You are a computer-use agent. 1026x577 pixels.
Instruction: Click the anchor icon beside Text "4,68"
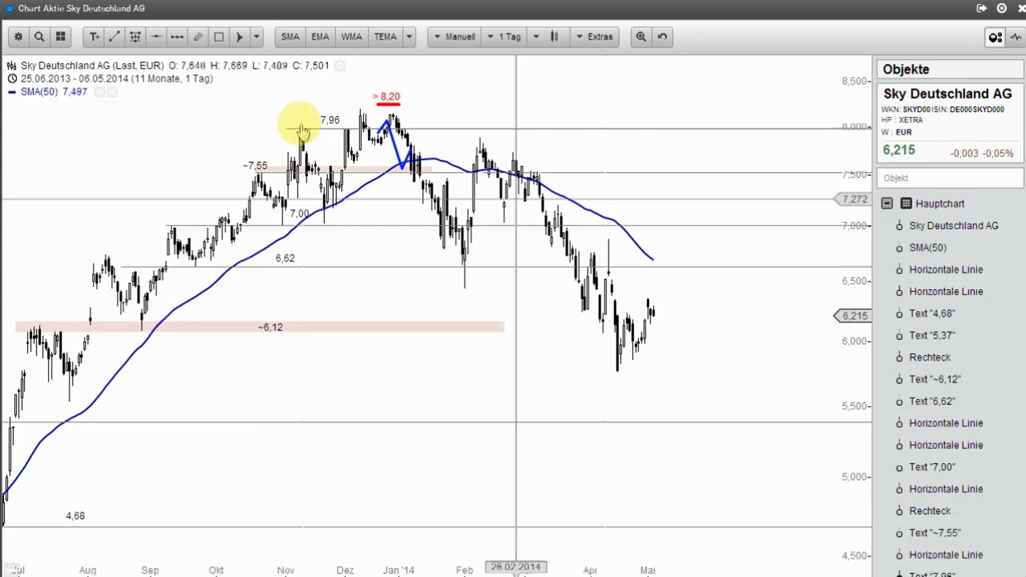pyautogui.click(x=899, y=314)
